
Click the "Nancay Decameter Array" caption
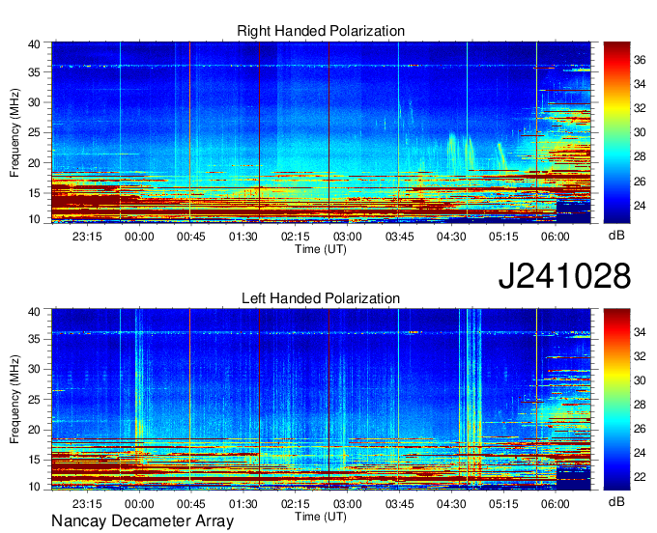tap(142, 521)
